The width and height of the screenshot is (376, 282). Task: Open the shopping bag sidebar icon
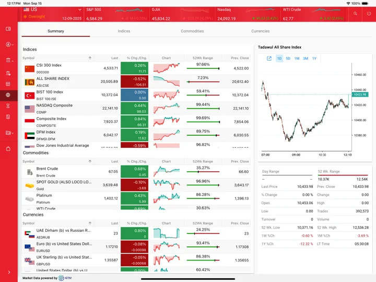tap(8, 149)
